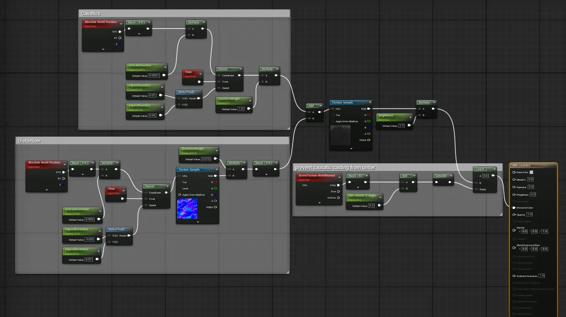Image resolution: width=566 pixels, height=317 pixels.
Task: Click MM_caustics World Position Offset pin
Action: coord(514,247)
